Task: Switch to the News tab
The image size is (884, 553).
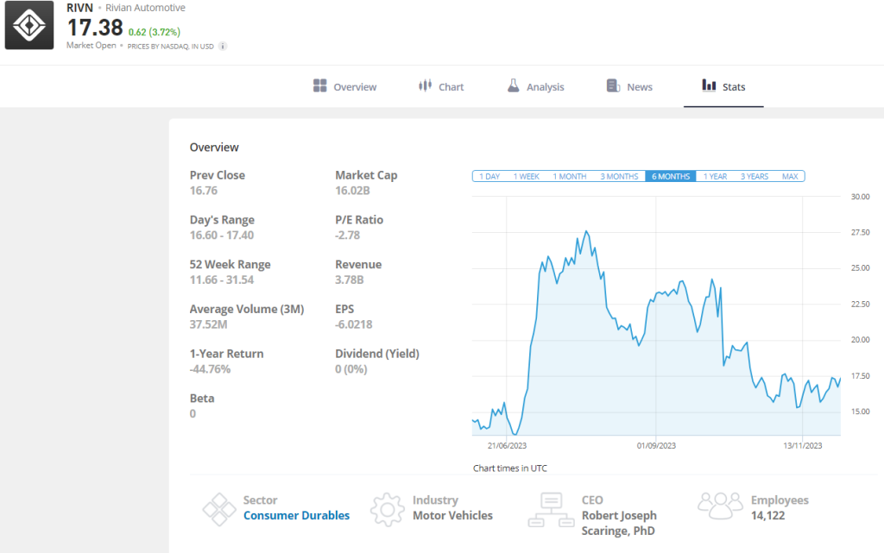Action: [629, 86]
